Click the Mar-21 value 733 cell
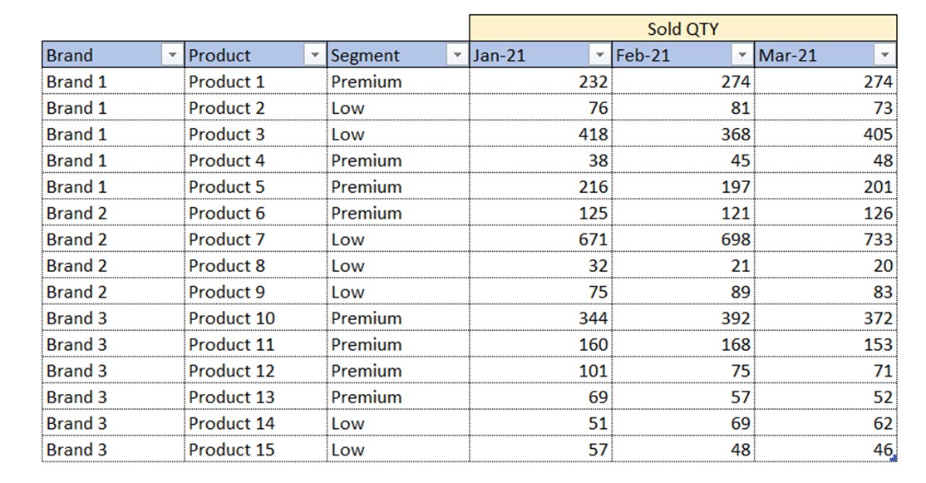Screen dimensions: 926x483 coord(825,239)
